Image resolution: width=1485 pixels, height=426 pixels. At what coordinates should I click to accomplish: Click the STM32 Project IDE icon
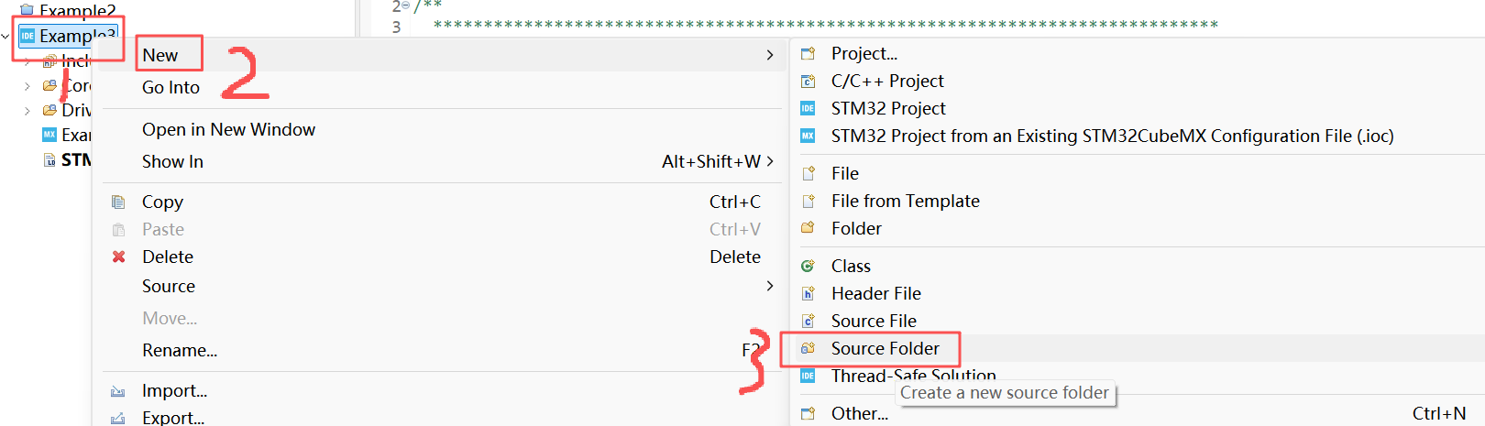click(808, 108)
